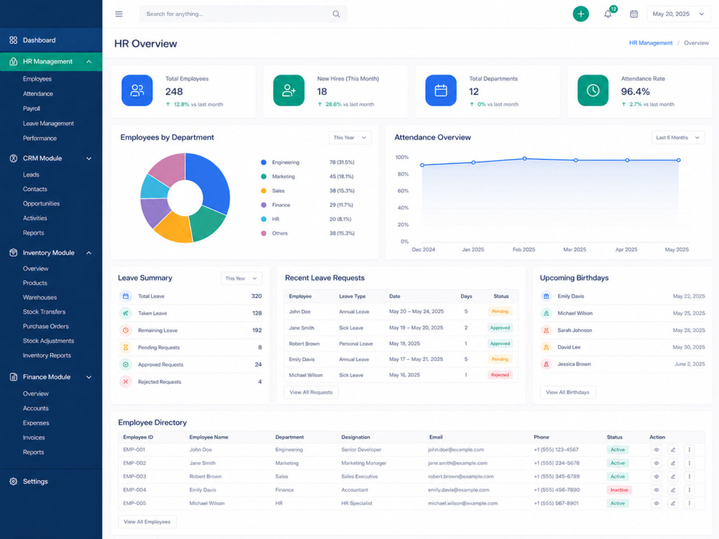Click the Total Departments calendar icon

[x=441, y=91]
